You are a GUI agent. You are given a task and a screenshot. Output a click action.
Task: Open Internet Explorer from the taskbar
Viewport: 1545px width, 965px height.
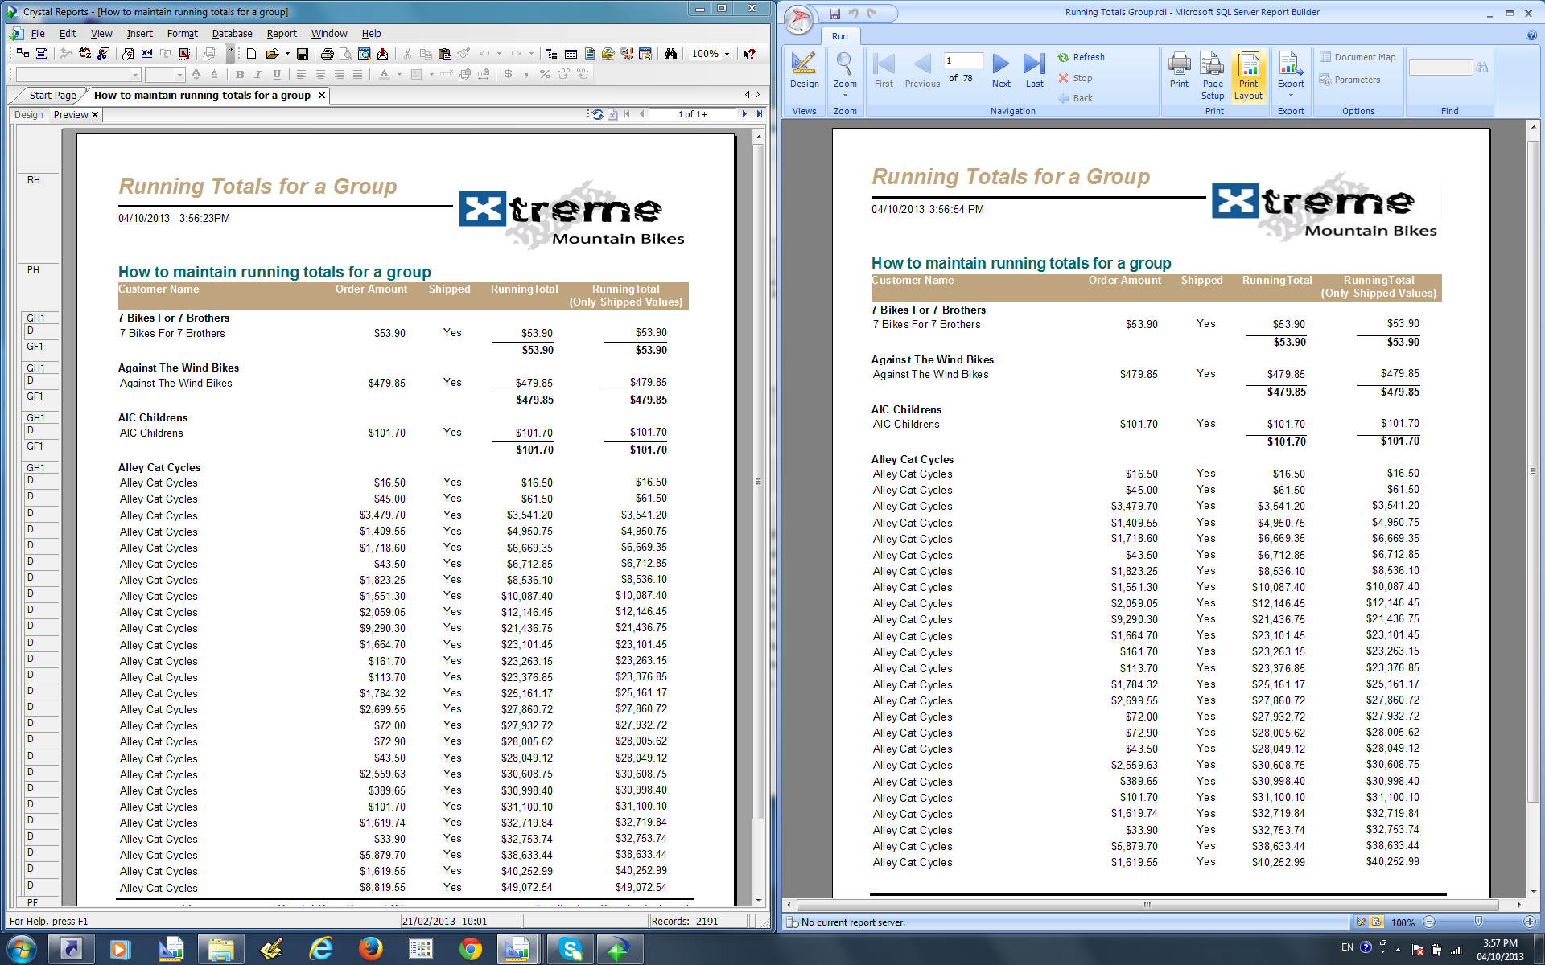click(321, 949)
